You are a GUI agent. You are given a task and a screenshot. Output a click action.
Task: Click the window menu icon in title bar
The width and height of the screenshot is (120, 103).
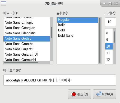point(3,3)
